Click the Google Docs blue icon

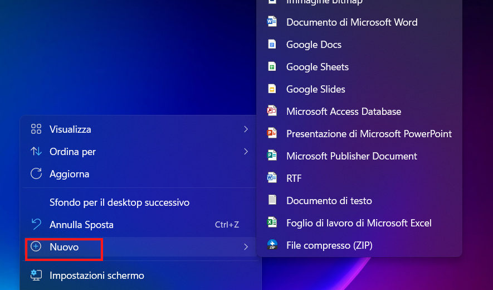tap(272, 45)
